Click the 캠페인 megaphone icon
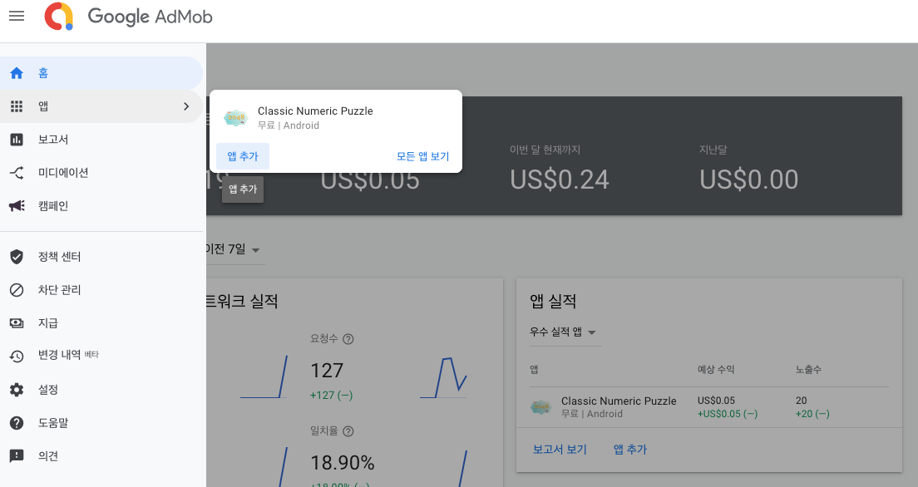This screenshot has height=487, width=918. [17, 205]
